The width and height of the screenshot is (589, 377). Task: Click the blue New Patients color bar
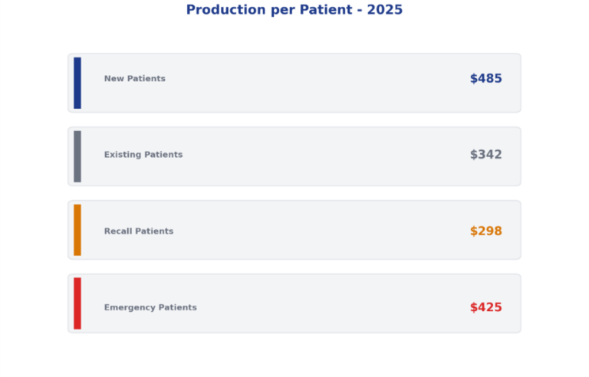click(77, 83)
